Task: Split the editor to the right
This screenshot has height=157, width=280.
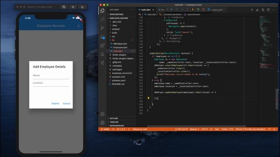Action: pos(268,10)
